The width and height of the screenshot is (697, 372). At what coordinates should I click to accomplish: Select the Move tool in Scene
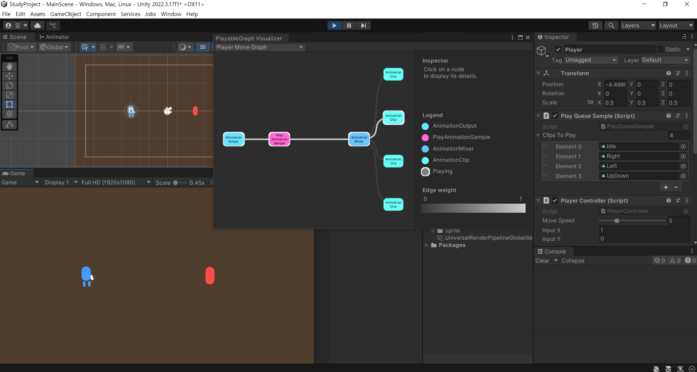click(x=9, y=76)
